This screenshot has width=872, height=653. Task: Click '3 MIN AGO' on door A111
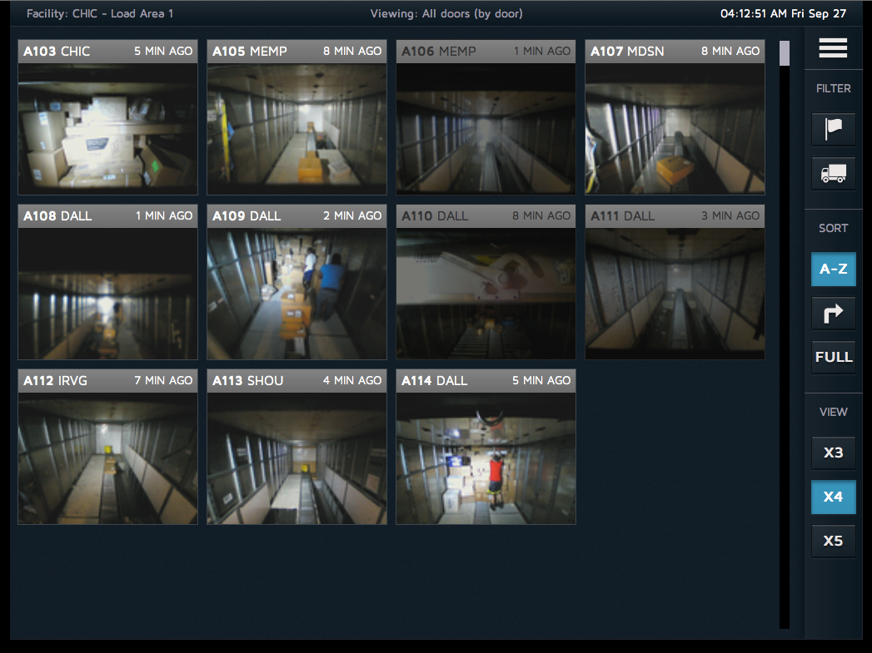coord(730,216)
